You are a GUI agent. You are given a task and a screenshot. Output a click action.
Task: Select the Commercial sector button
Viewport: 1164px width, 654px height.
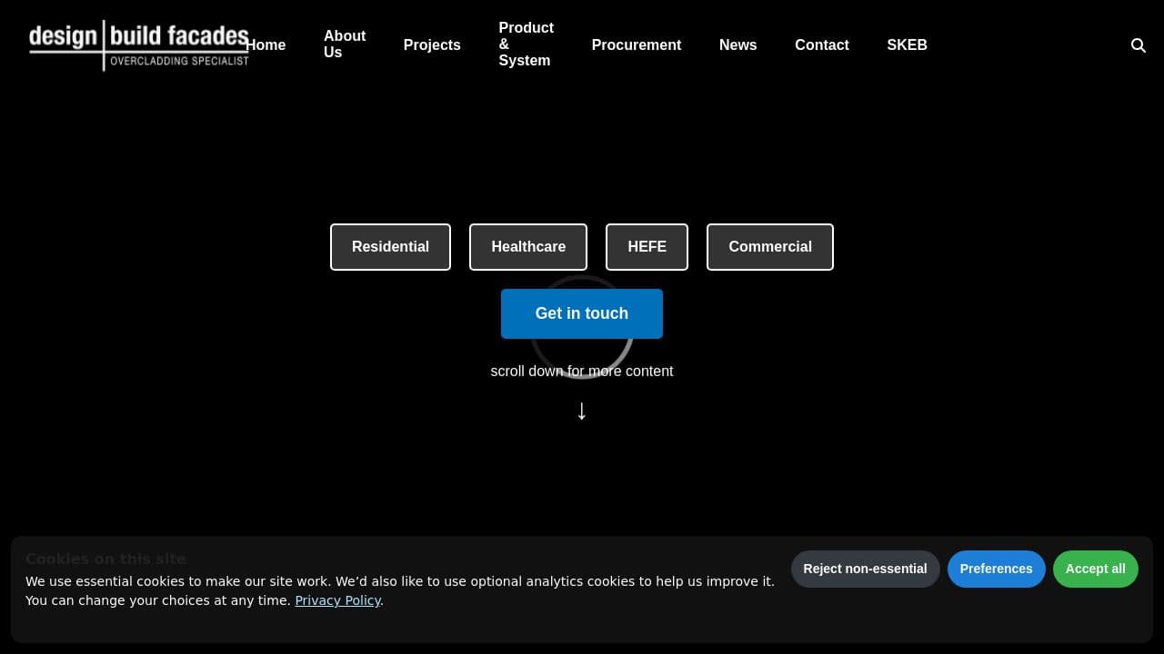[770, 247]
